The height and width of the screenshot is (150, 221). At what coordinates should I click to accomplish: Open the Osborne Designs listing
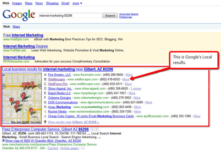pyautogui.click(x=59, y=98)
